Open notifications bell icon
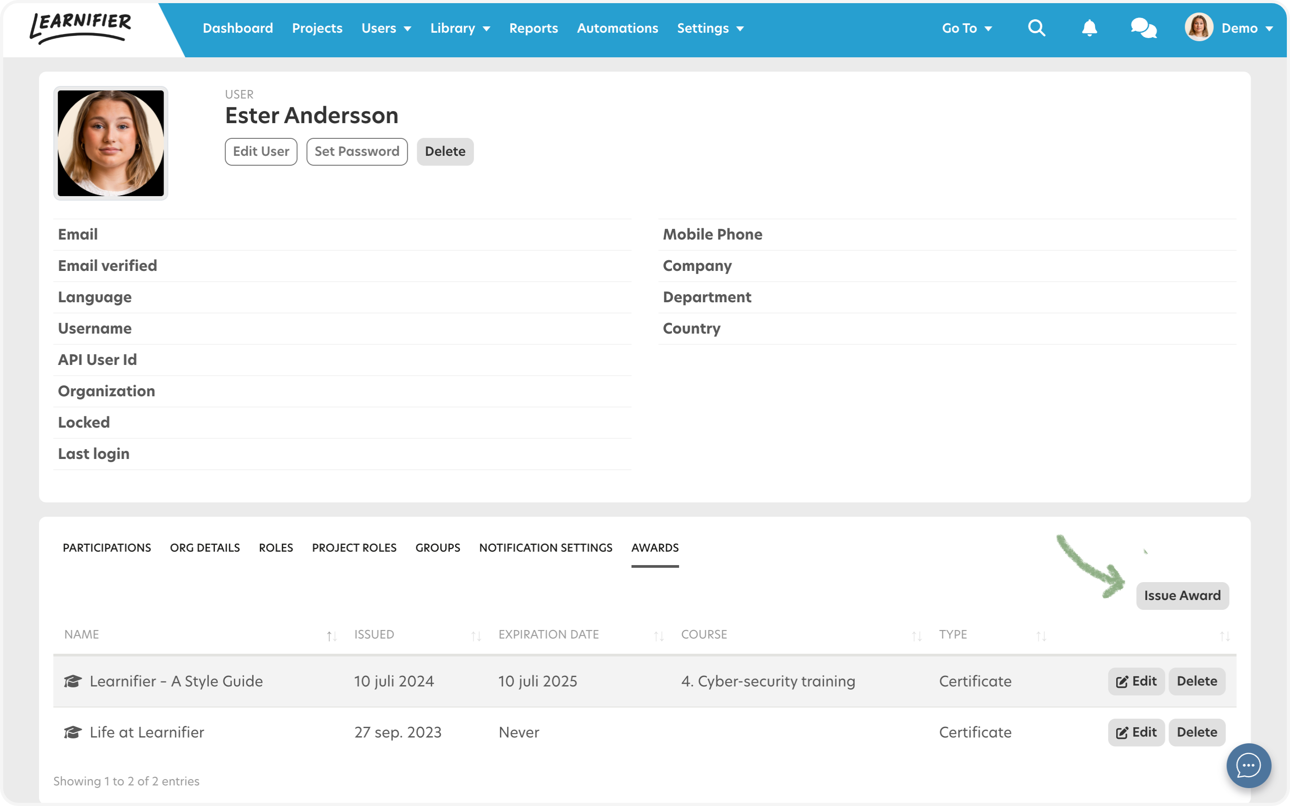This screenshot has height=806, width=1290. [1089, 28]
